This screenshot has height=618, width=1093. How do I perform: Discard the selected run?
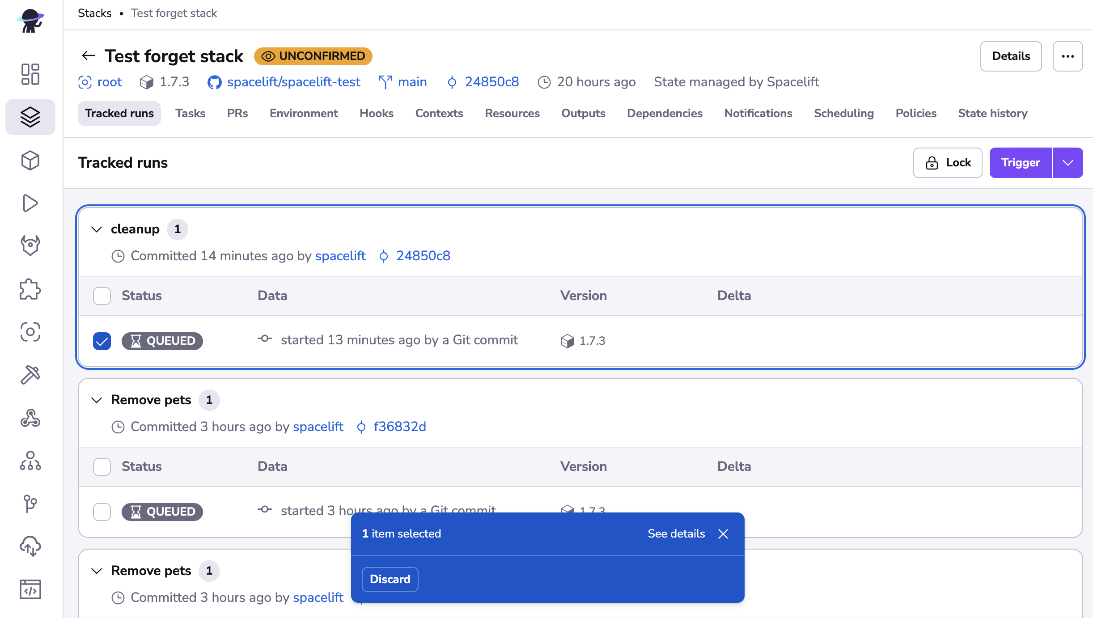390,579
